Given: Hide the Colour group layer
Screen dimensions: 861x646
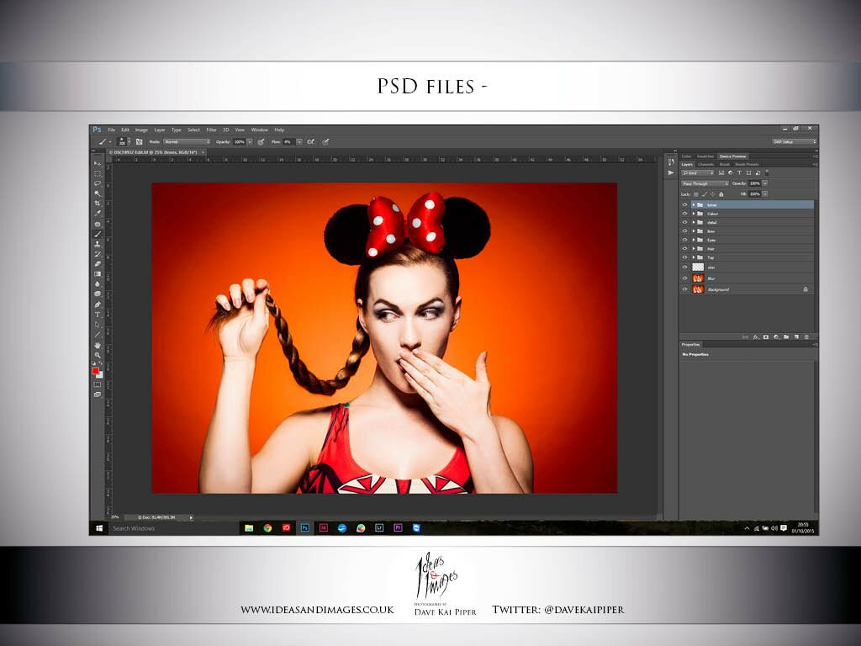Looking at the screenshot, I should pos(684,214).
